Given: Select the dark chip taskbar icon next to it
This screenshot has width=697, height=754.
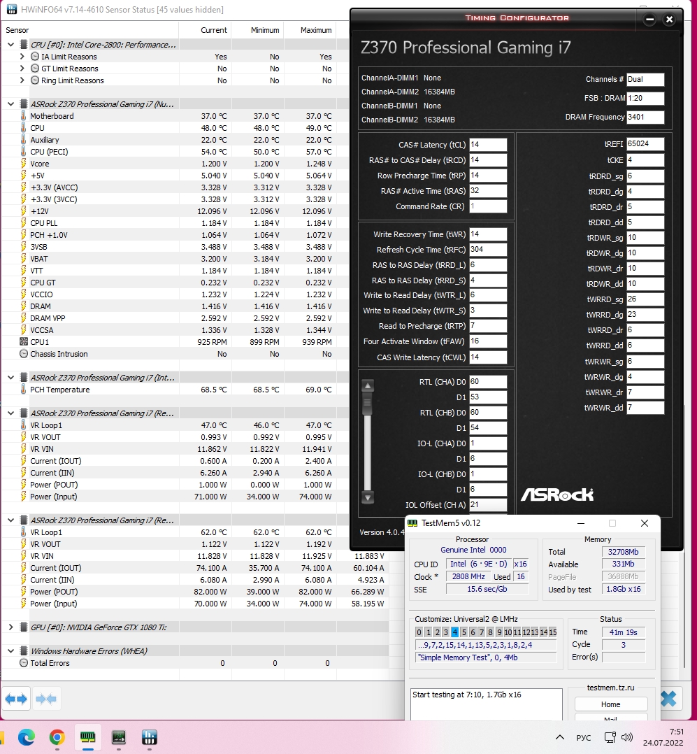Looking at the screenshot, I should [119, 737].
